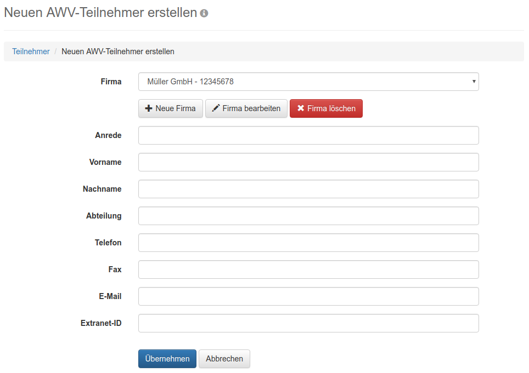The width and height of the screenshot is (529, 373).
Task: Click the red Firma löschen button
Action: point(326,108)
